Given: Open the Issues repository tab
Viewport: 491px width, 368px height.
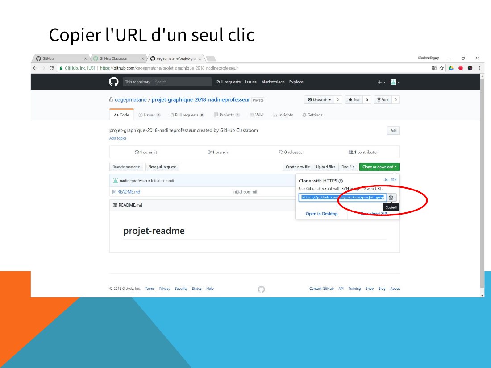Looking at the screenshot, I should coord(150,115).
